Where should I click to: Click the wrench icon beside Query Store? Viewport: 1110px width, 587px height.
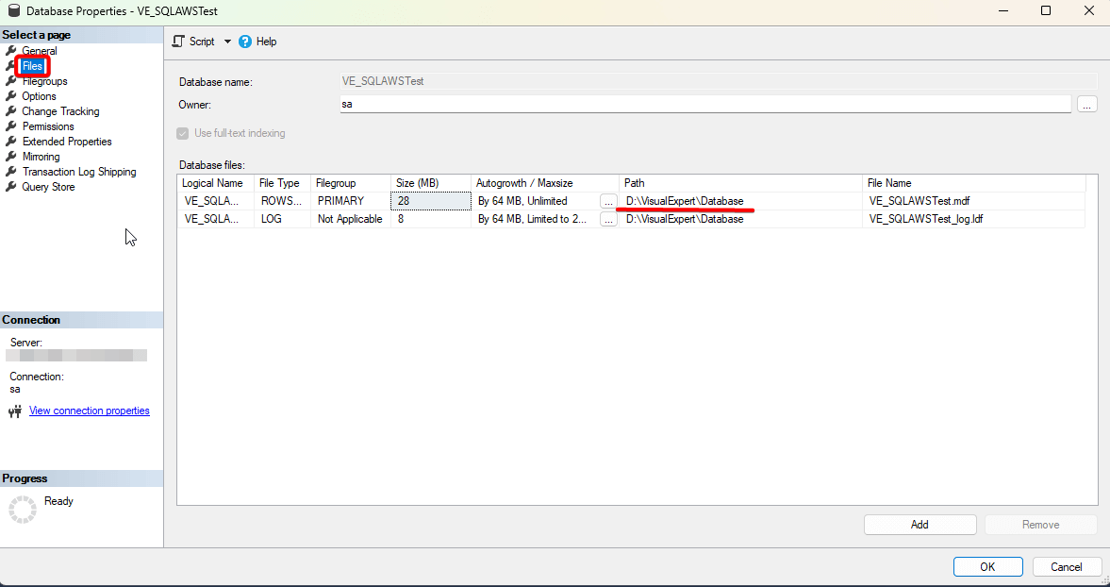point(10,187)
